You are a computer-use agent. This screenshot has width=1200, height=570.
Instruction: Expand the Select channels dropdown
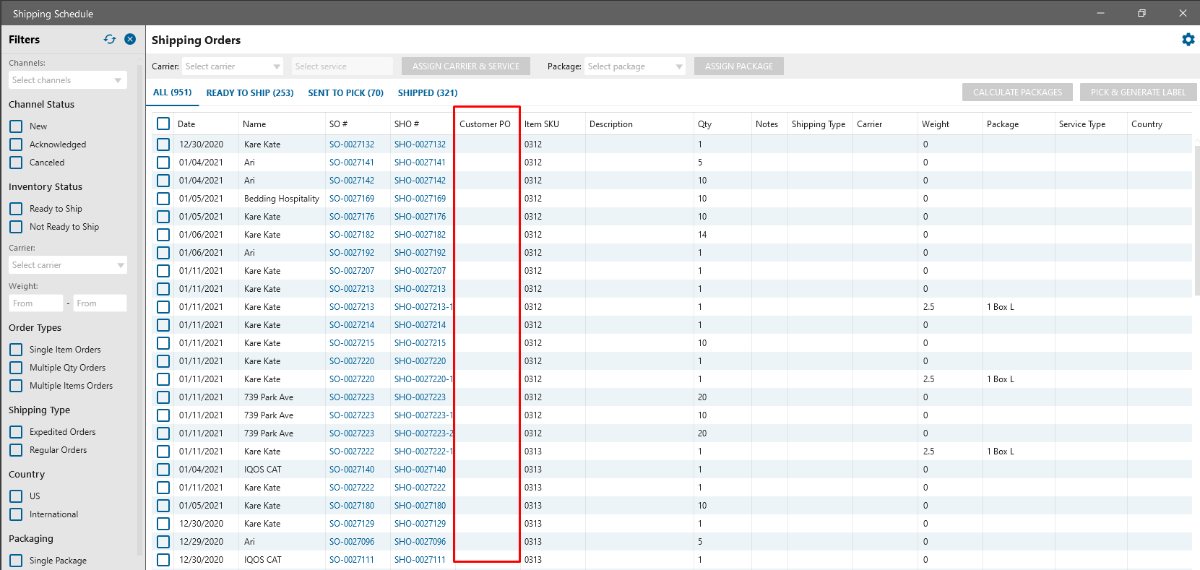pyautogui.click(x=68, y=80)
